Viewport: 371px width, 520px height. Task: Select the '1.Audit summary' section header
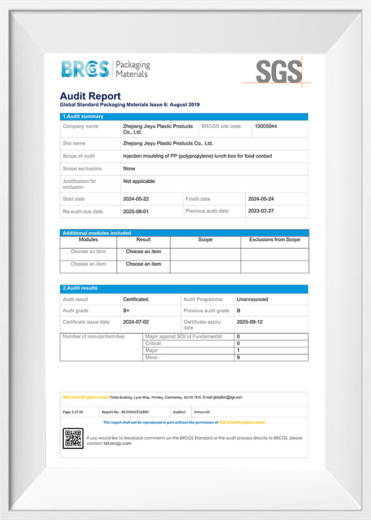pos(184,117)
